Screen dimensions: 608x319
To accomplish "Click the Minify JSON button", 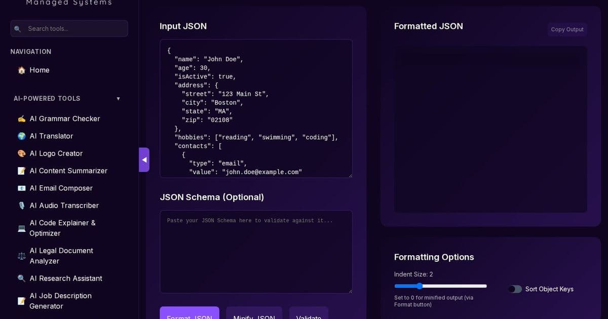I will [x=254, y=316].
